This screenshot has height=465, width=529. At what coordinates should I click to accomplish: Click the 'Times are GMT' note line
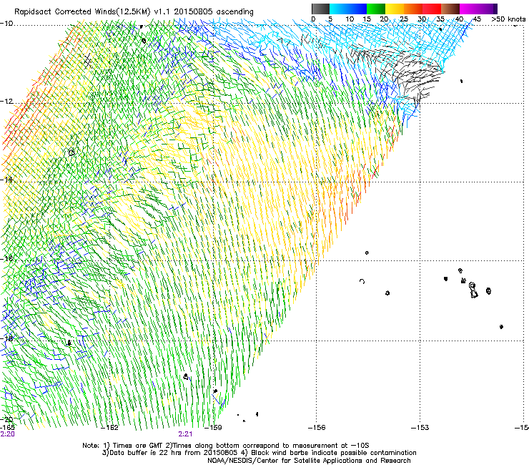pos(226,446)
